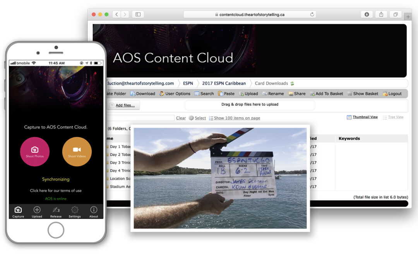Click Show Basket in the toolbar
The image size is (418, 261).
363,94
